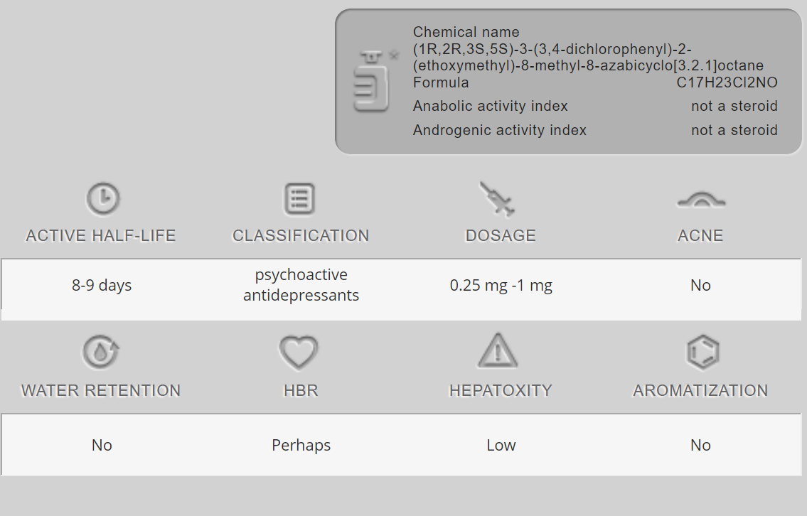Viewport: 807px width, 516px height.
Task: Click the benzene ring aromatization icon
Action: pos(702,352)
